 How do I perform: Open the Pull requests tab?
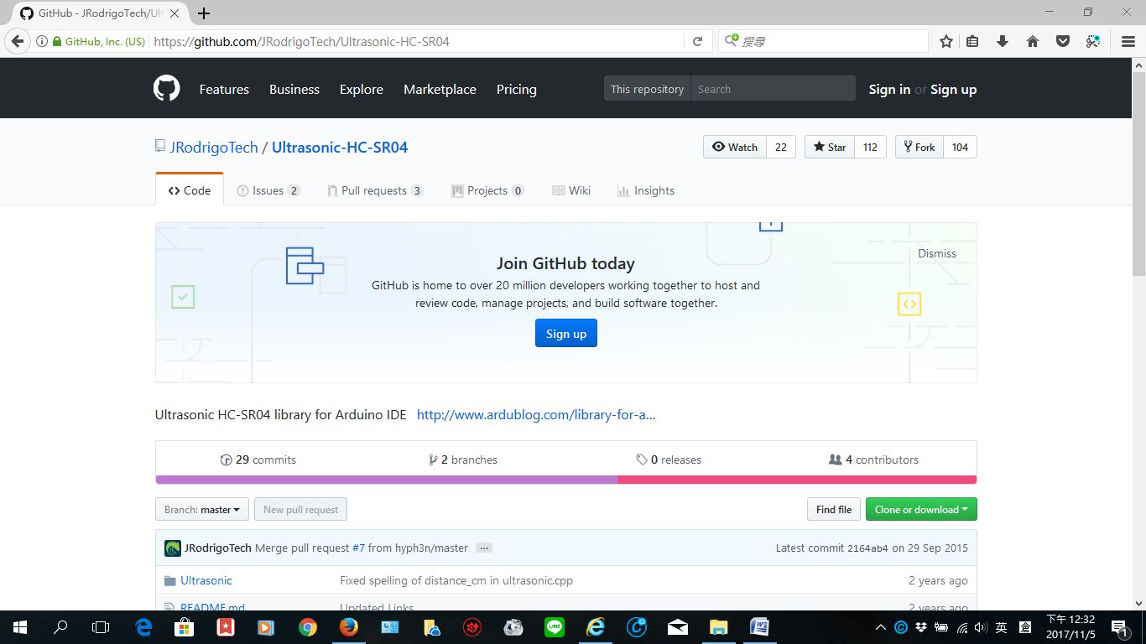(x=375, y=190)
